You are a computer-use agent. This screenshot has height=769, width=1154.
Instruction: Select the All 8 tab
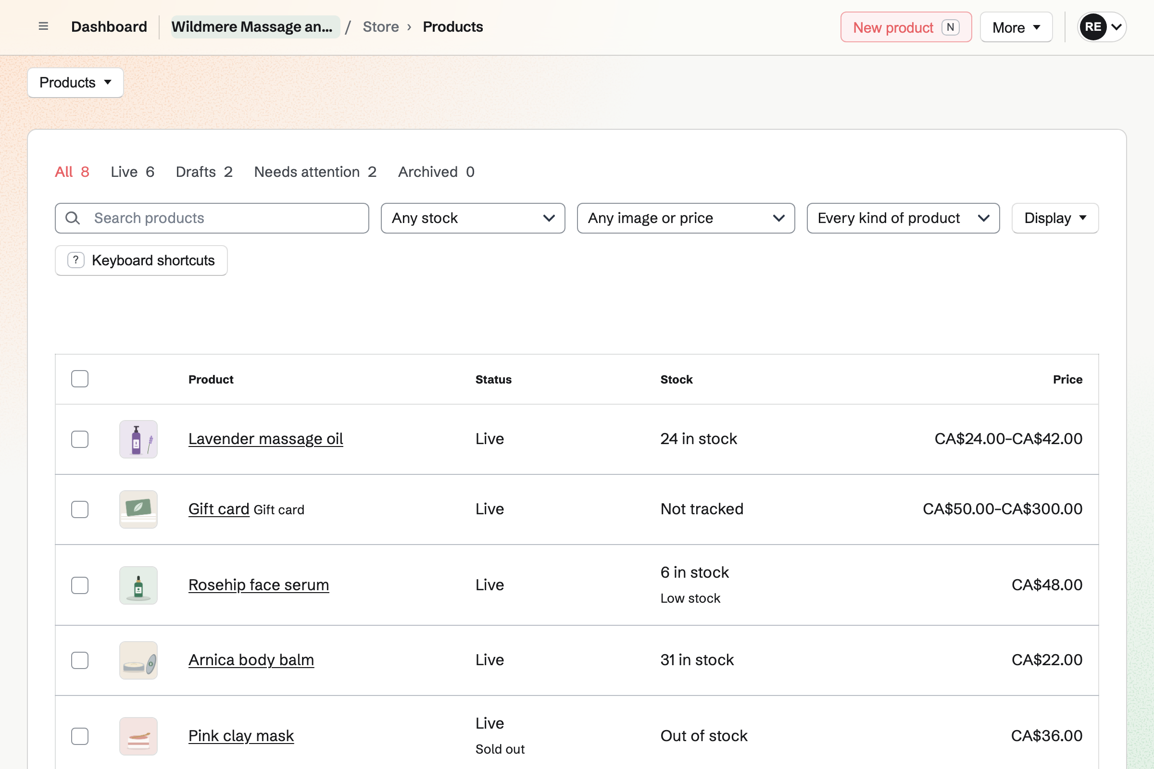pos(72,172)
